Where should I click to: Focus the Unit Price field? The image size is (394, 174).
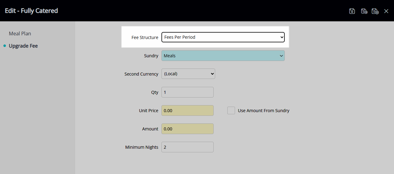coord(187,110)
